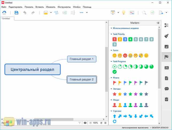
Task: Open dropdown next to the three dots
Action: (87, 13)
